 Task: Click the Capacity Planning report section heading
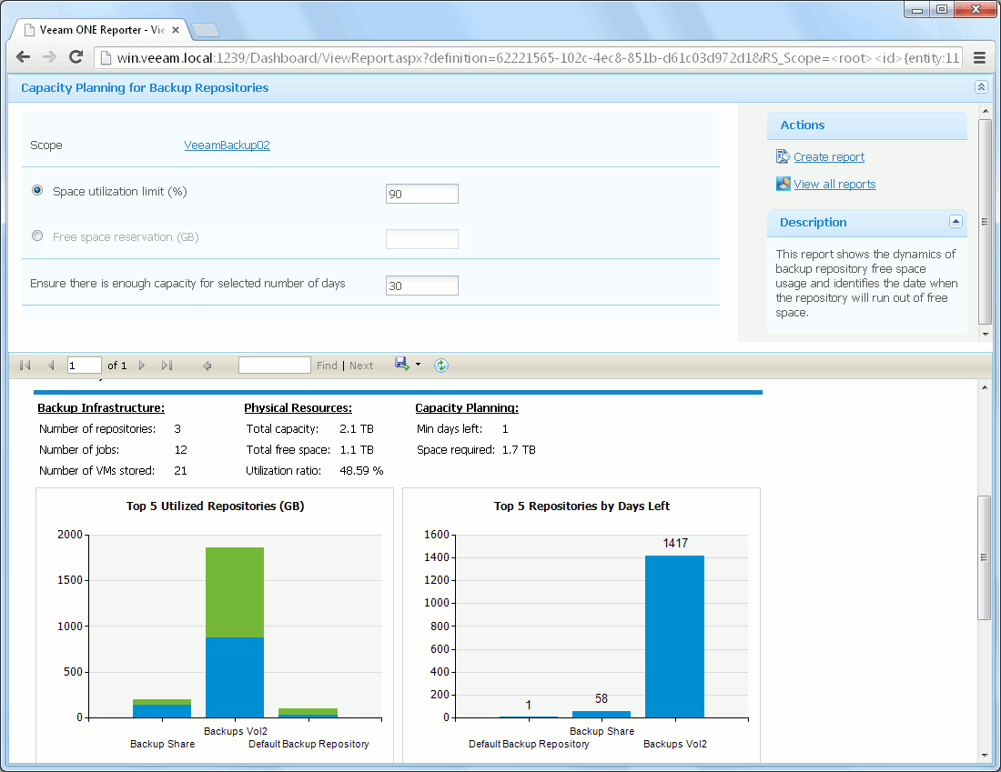pyautogui.click(x=467, y=408)
